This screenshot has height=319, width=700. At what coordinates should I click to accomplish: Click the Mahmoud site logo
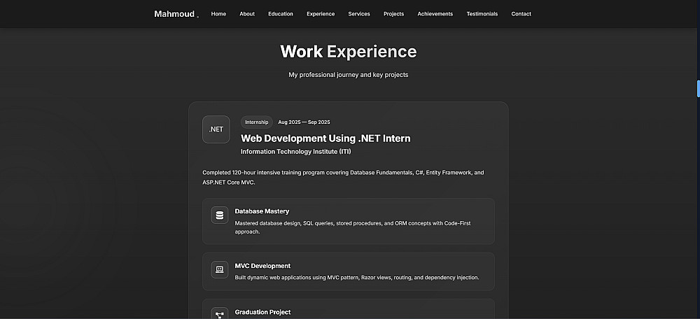tap(175, 14)
